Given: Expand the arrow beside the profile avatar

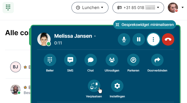Looking at the screenshot, I should pyautogui.click(x=182, y=8).
